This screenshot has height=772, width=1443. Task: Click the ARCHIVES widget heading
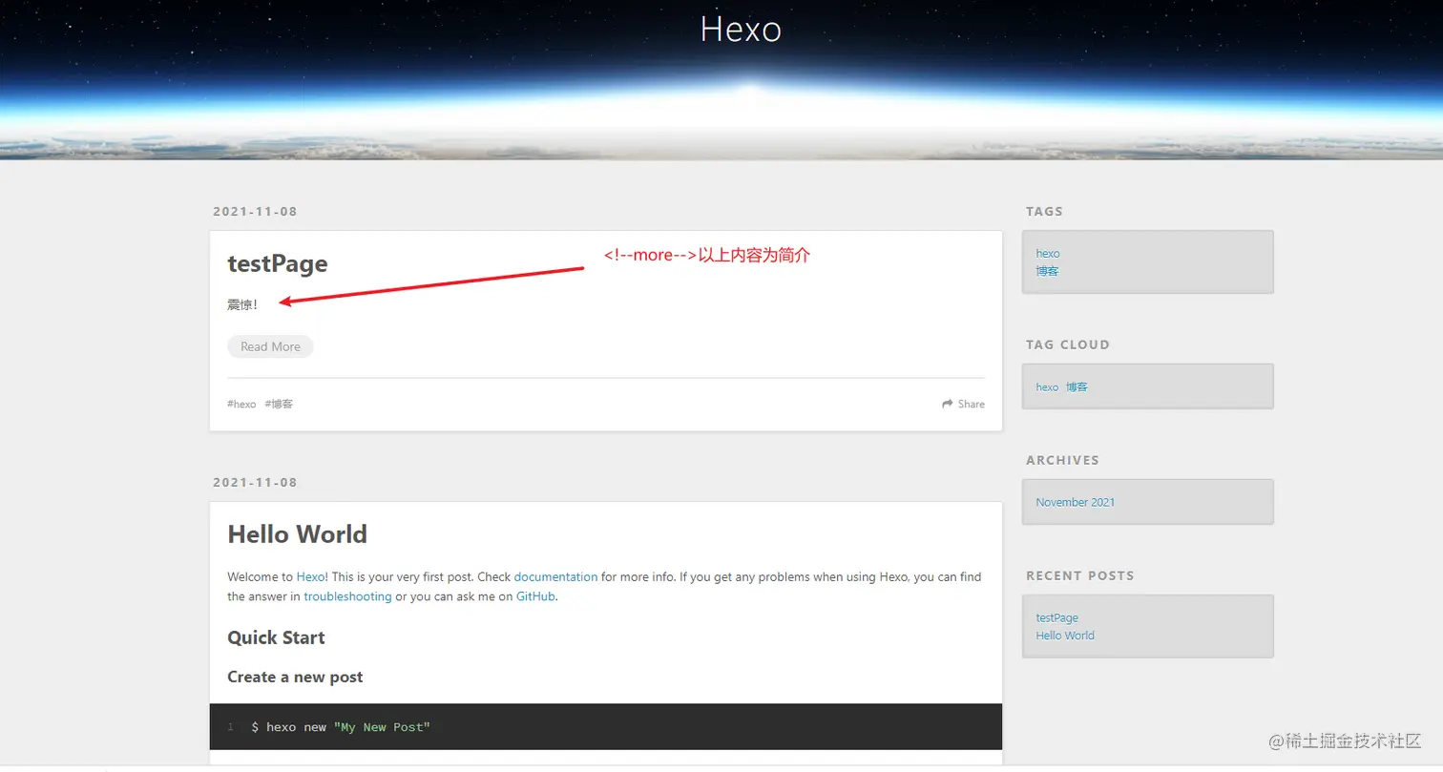pyautogui.click(x=1062, y=460)
